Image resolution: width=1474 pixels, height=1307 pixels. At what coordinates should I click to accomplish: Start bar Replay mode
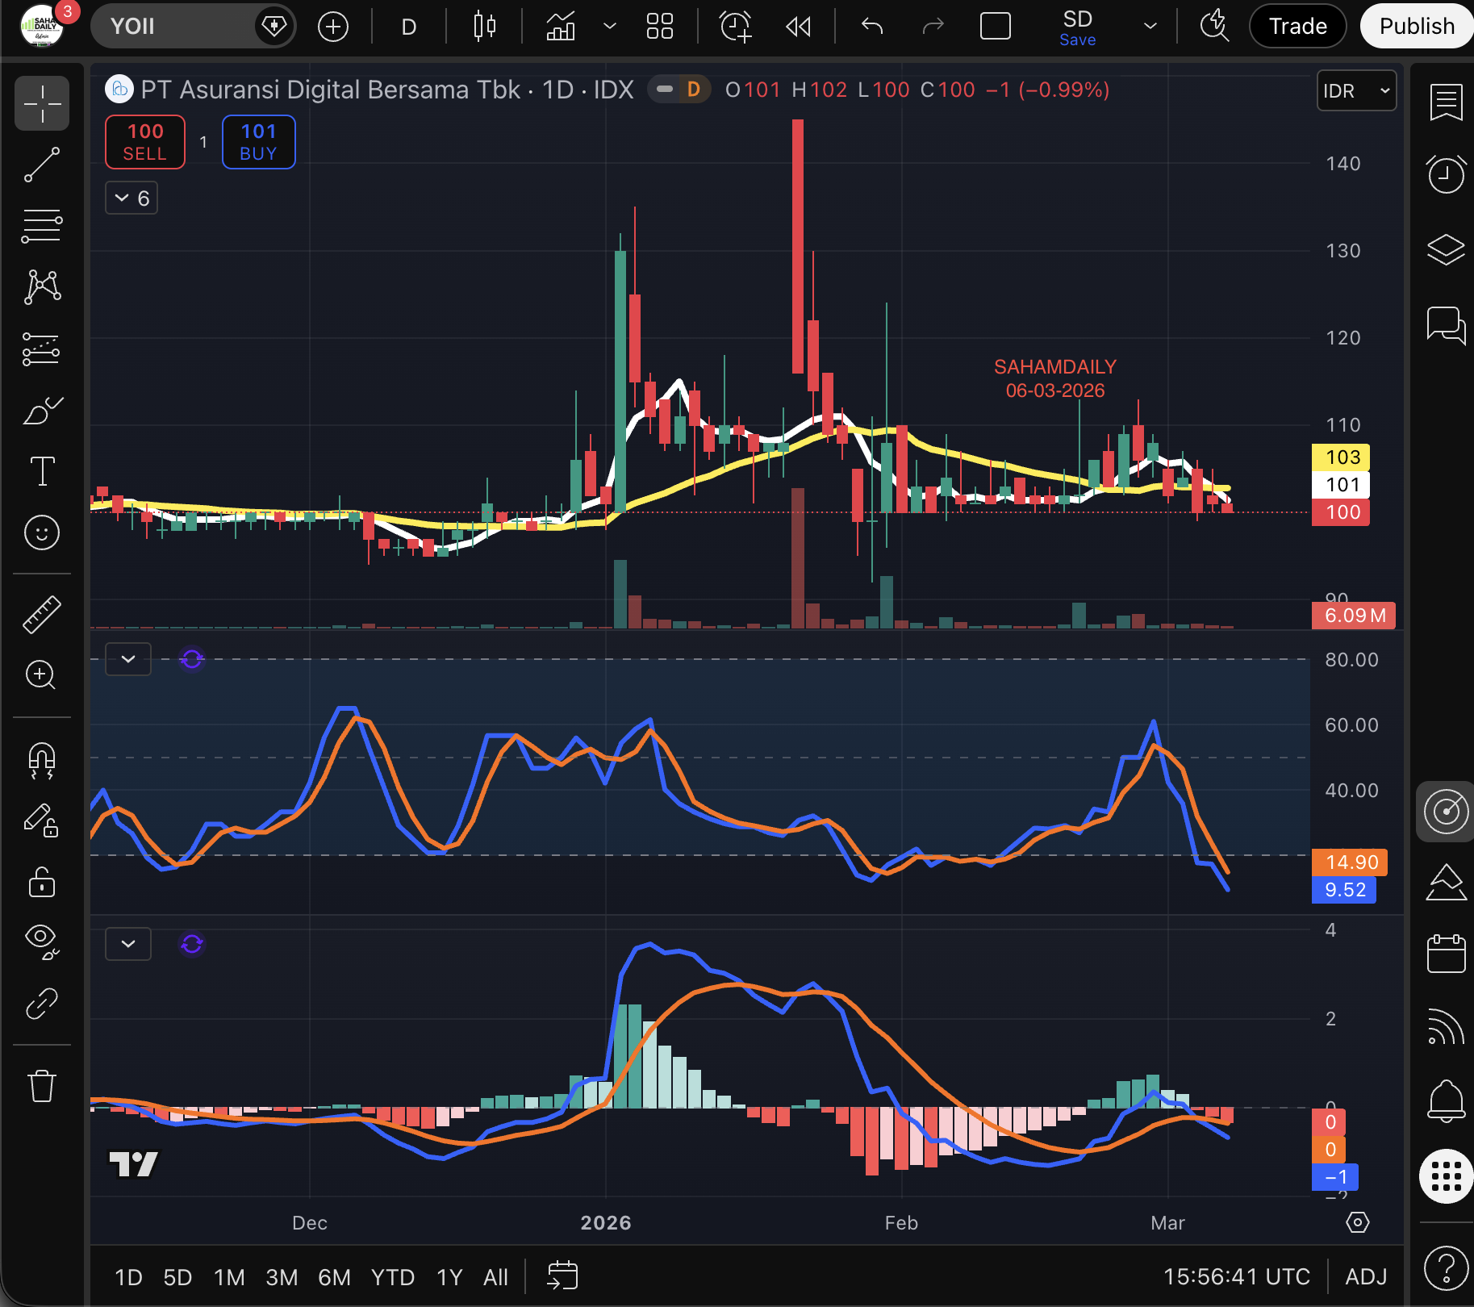pyautogui.click(x=798, y=27)
